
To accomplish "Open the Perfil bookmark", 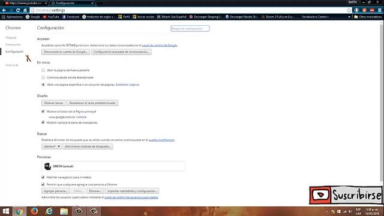I will click(124, 17).
